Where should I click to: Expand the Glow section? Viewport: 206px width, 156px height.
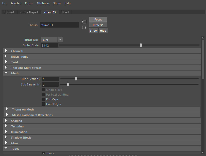point(102,143)
